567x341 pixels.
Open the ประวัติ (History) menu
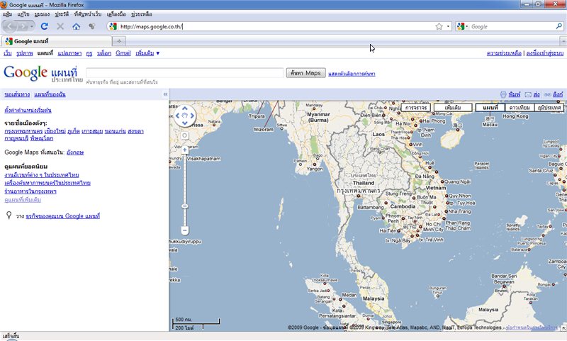[x=62, y=14]
